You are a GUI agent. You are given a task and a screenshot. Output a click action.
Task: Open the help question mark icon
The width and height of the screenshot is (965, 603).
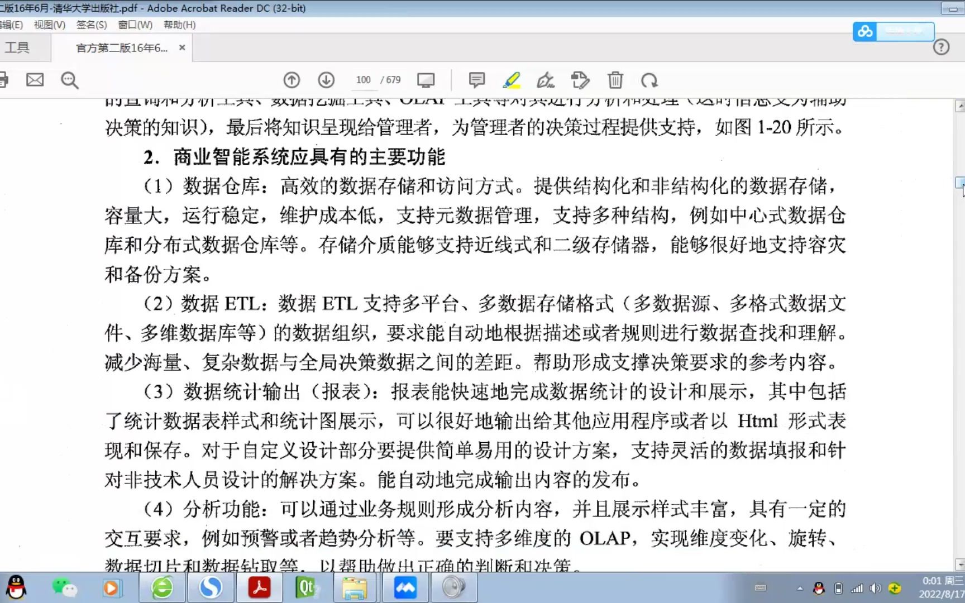tap(941, 47)
